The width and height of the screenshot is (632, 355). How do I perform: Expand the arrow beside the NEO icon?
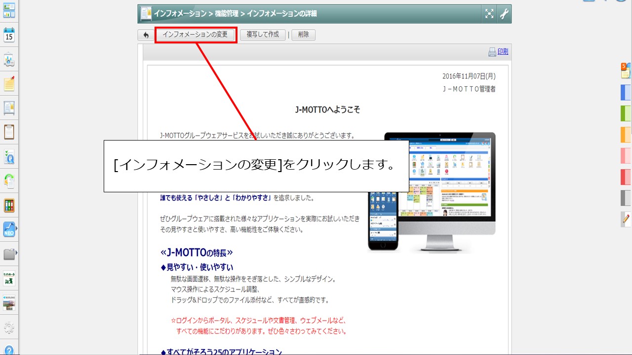(x=17, y=229)
